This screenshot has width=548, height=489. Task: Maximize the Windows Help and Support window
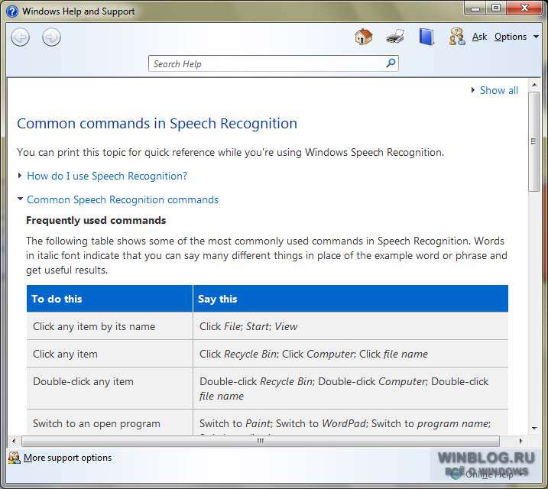point(496,8)
